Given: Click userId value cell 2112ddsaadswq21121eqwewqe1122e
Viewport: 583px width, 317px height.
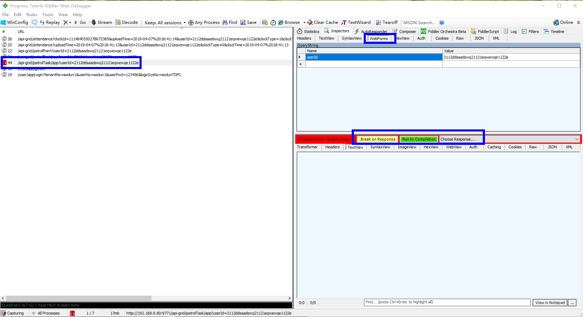Looking at the screenshot, I should coord(511,57).
